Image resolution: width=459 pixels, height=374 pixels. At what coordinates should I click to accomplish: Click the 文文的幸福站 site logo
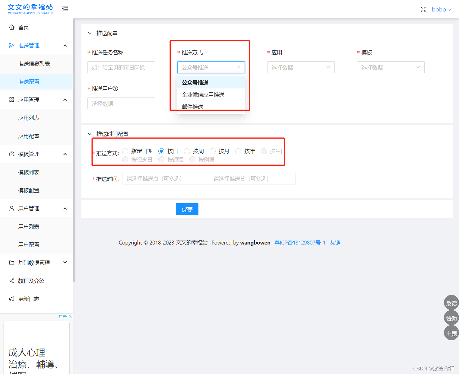[30, 9]
